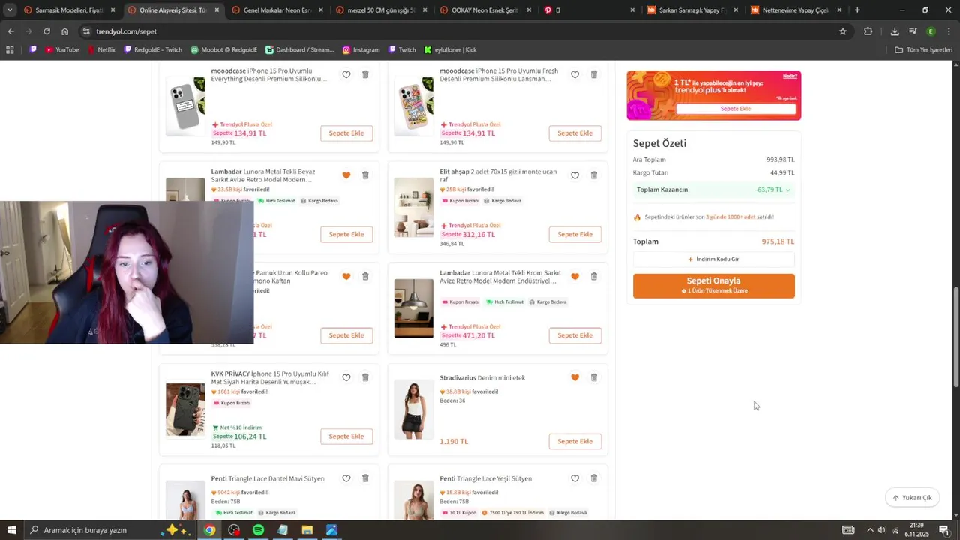The height and width of the screenshot is (540, 960).
Task: Open browser extensions menu
Action: coord(868,31)
